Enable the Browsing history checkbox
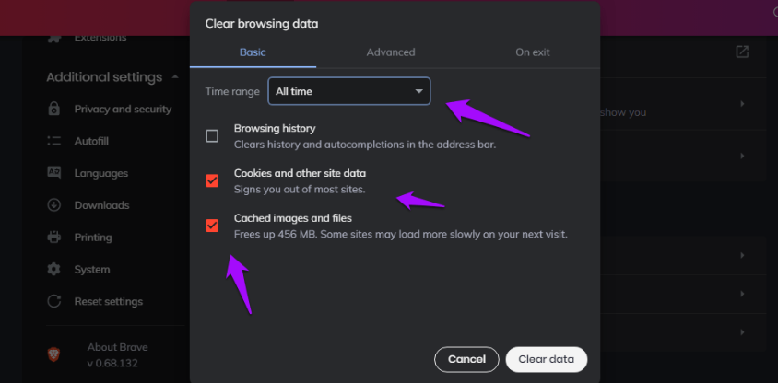Image resolution: width=778 pixels, height=383 pixels. coord(212,136)
